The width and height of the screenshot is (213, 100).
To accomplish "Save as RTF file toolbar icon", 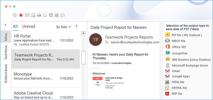I will pos(45,15).
